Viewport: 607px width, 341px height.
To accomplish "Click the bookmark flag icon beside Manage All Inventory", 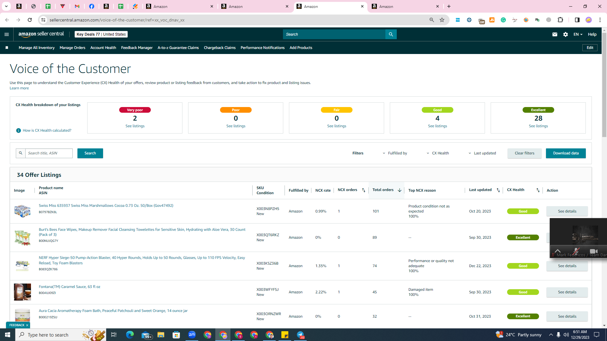I will [7, 48].
